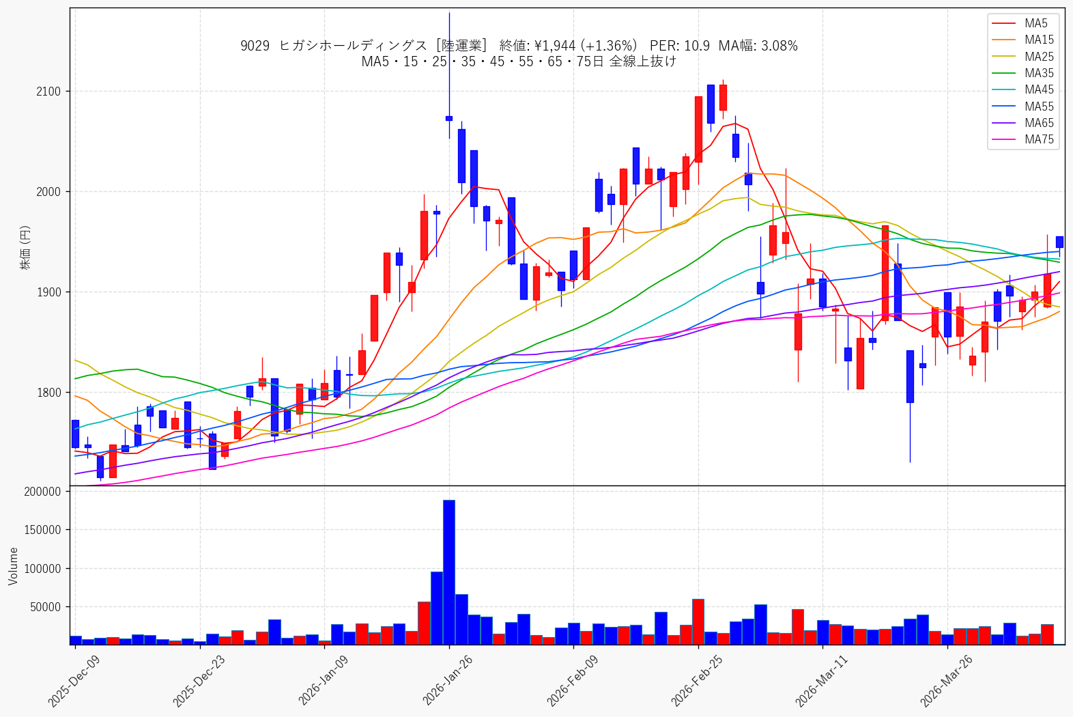Click the 2026-Feb-25 date label

(698, 680)
